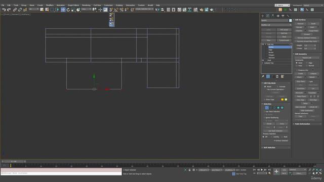Viewport: 324px width, 182px height.
Task: Toggle the Angle Snap icon
Action: tap(116, 10)
